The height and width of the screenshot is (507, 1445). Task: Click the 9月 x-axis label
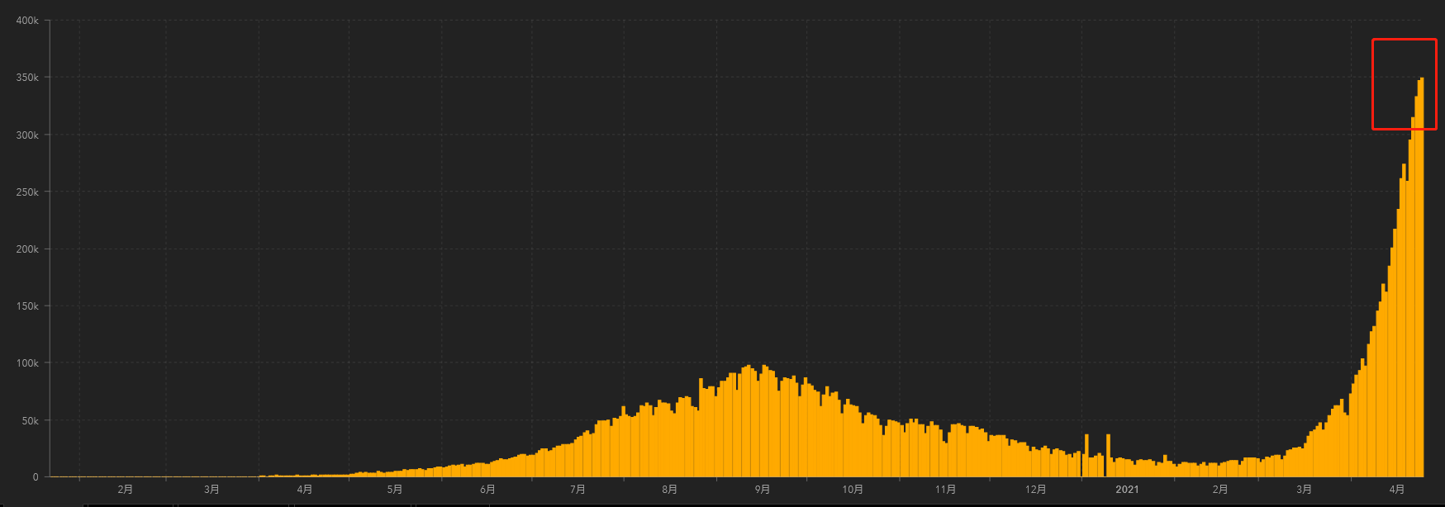[x=762, y=490]
